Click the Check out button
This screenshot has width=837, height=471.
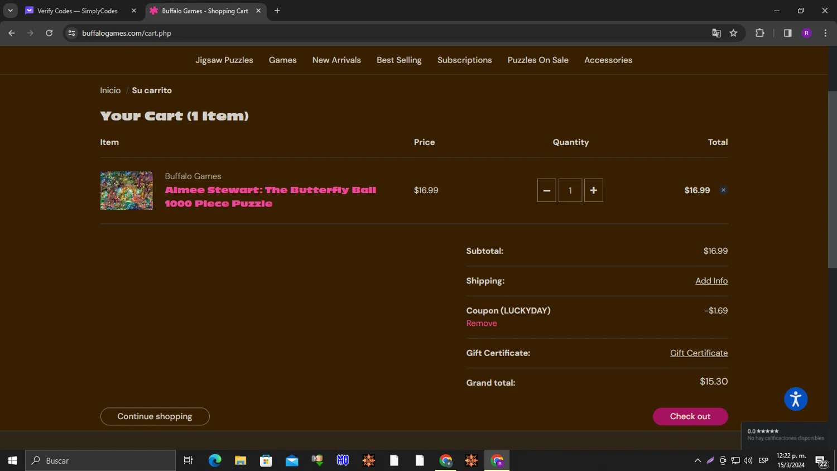[x=690, y=416]
